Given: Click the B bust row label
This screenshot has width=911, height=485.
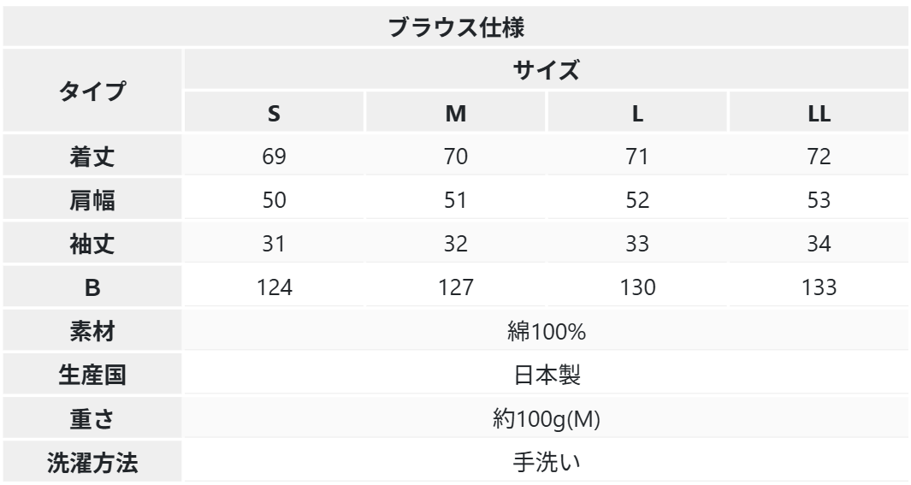Looking at the screenshot, I should coord(92,288).
